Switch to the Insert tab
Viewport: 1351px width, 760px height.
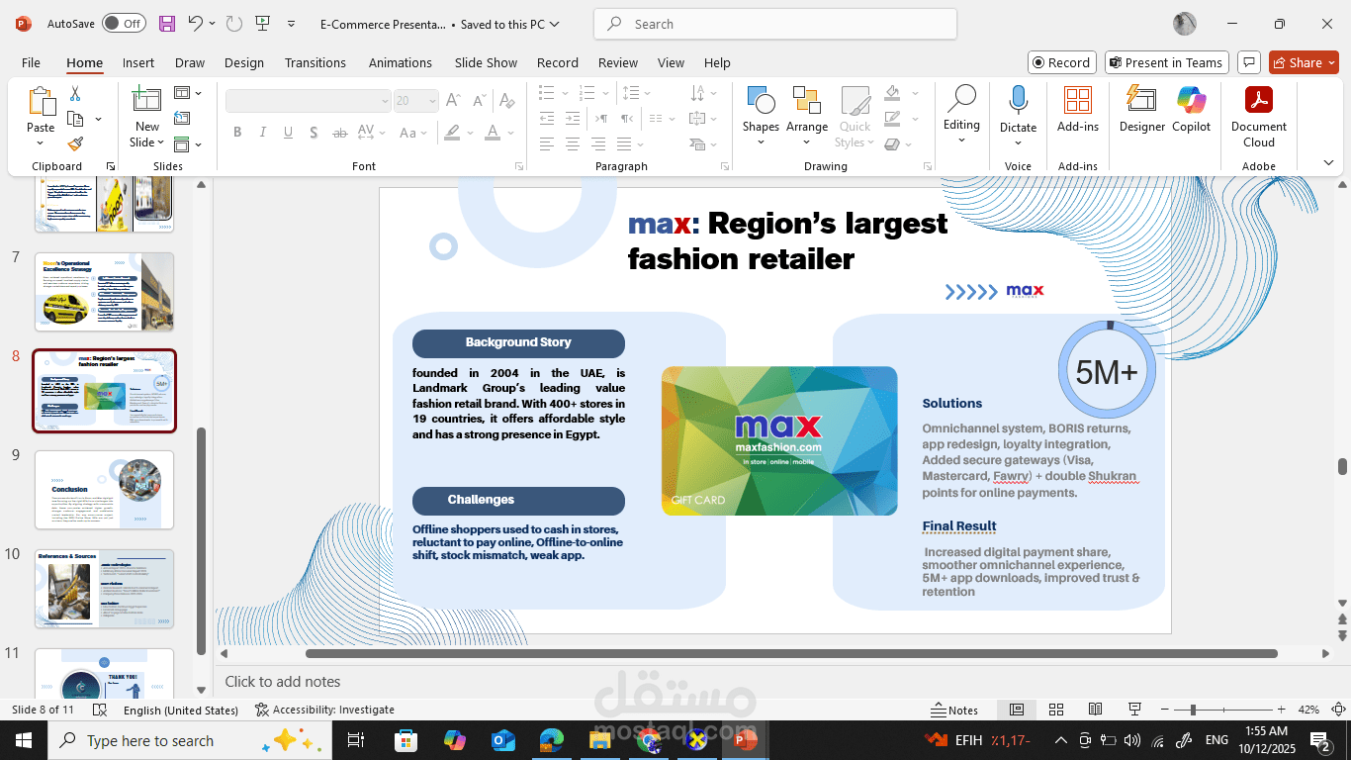click(138, 62)
